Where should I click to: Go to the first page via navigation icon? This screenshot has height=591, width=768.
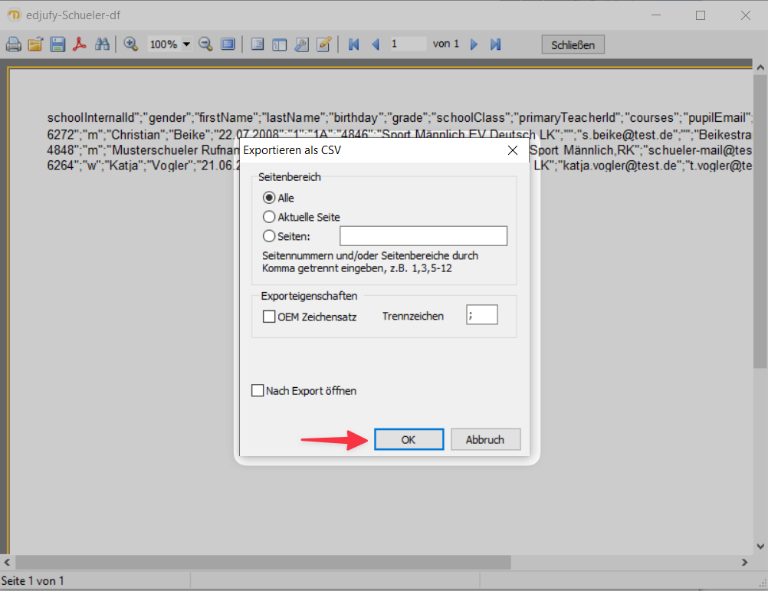click(353, 44)
